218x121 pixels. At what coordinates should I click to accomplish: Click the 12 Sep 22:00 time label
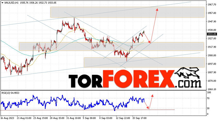pyautogui.click(x=123, y=118)
